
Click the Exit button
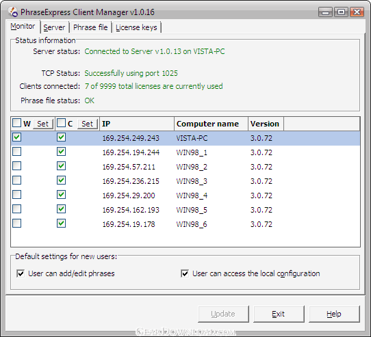279,314
